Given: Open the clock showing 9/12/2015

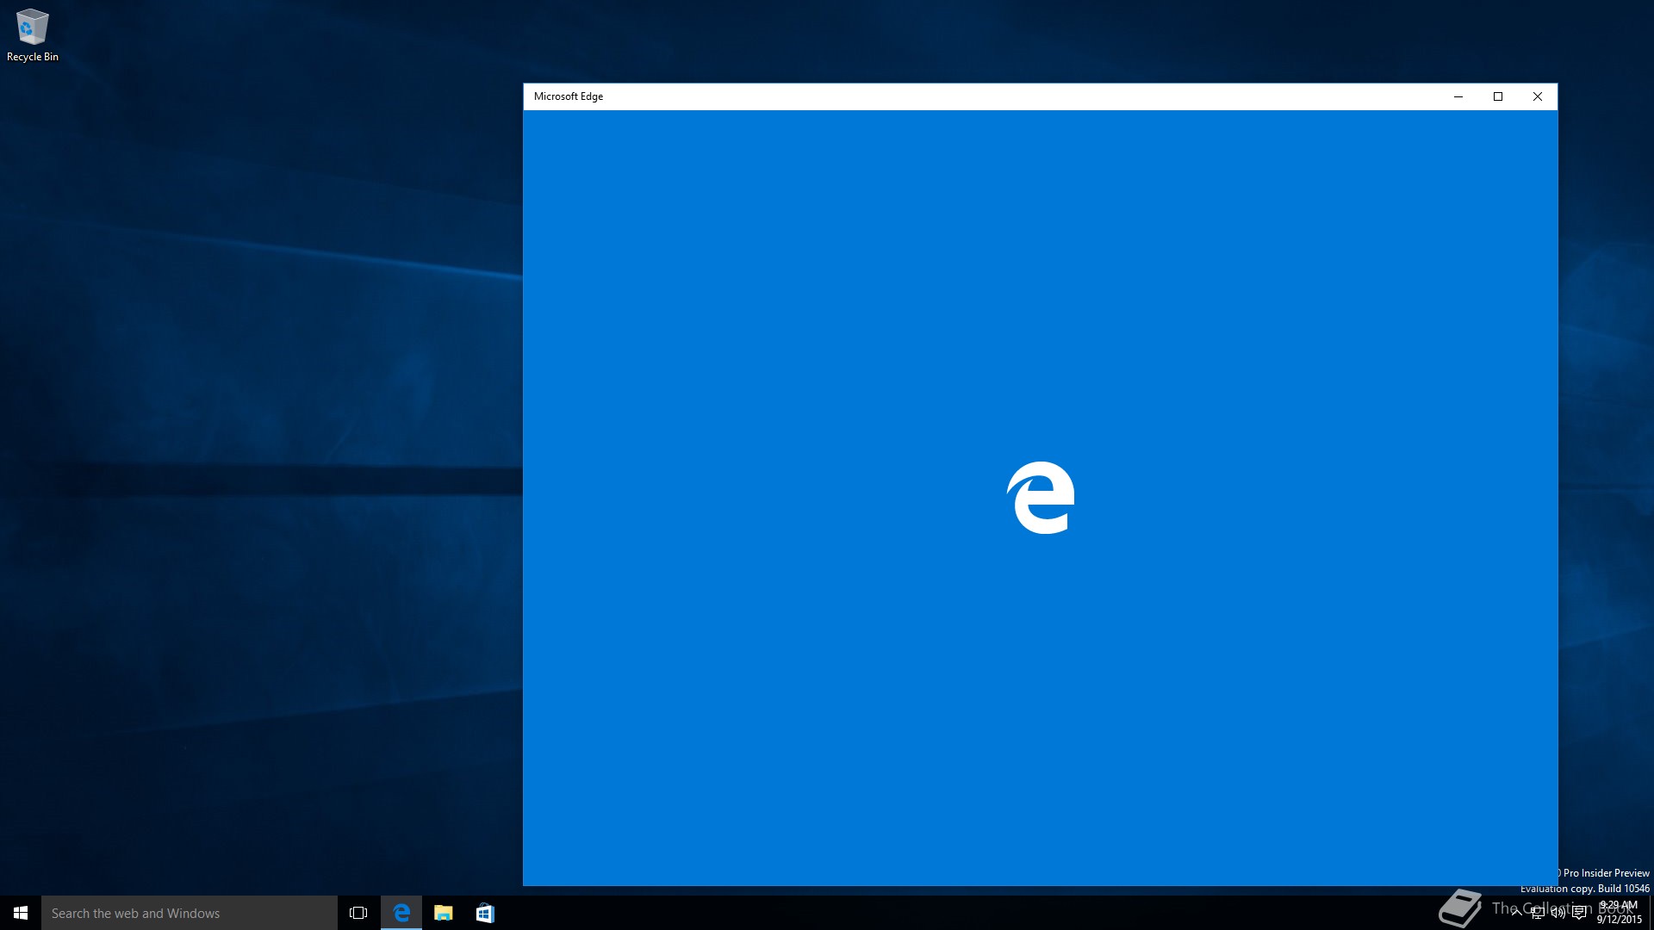Looking at the screenshot, I should (x=1620, y=913).
